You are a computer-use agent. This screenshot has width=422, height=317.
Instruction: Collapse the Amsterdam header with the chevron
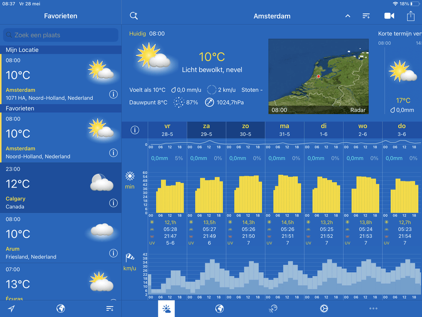tap(348, 16)
